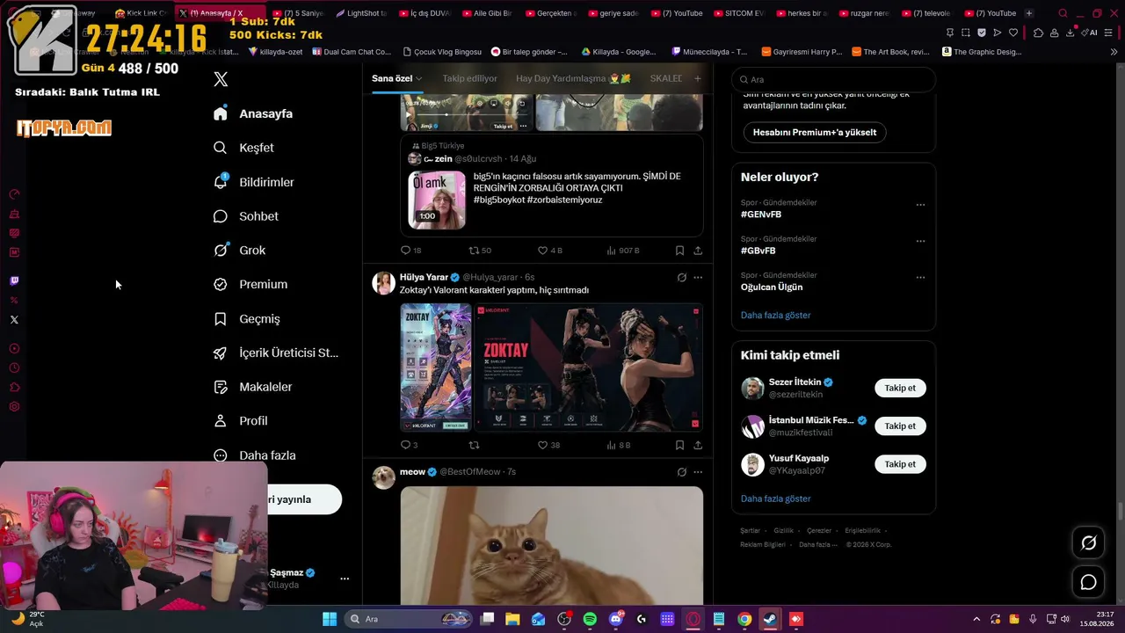The image size is (1125, 633).
Task: Show more trends via Daha fazla göster
Action: (775, 315)
